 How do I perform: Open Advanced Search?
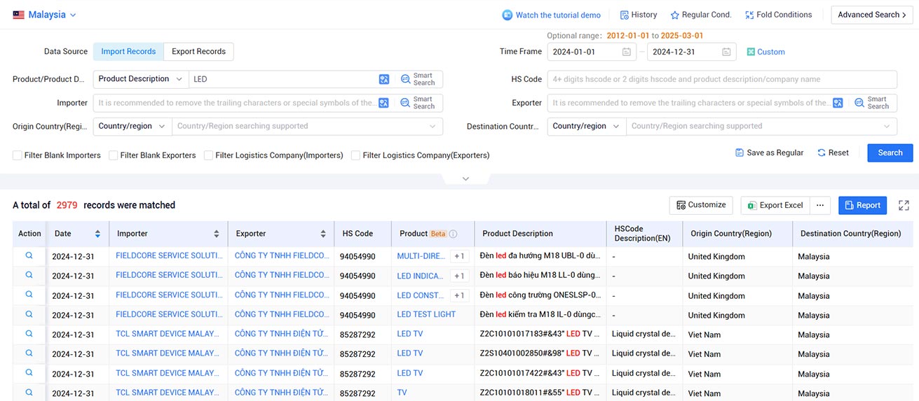(x=872, y=15)
